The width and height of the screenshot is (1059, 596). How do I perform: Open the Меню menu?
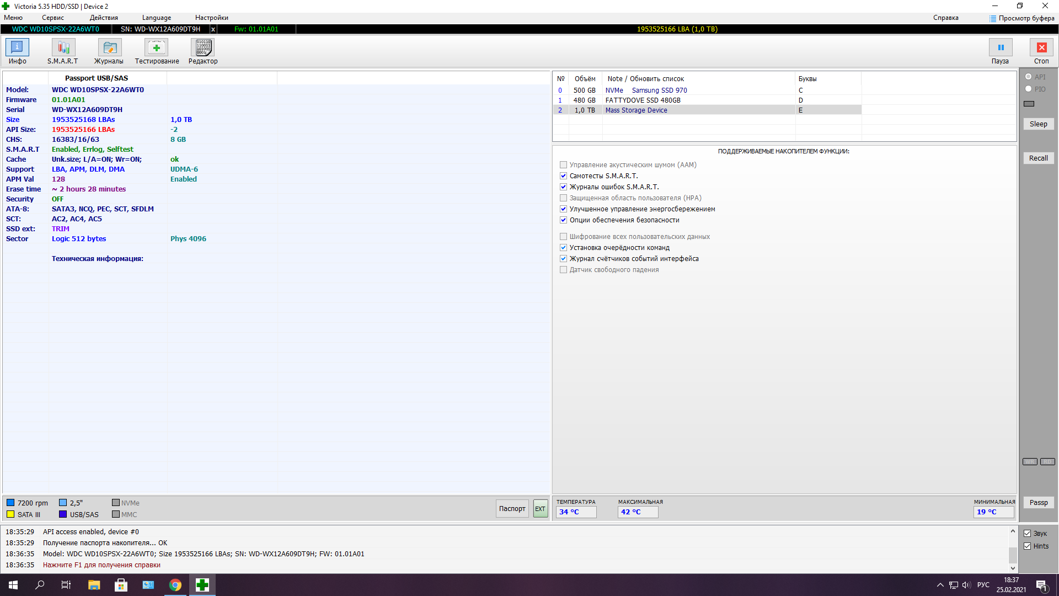[x=13, y=18]
